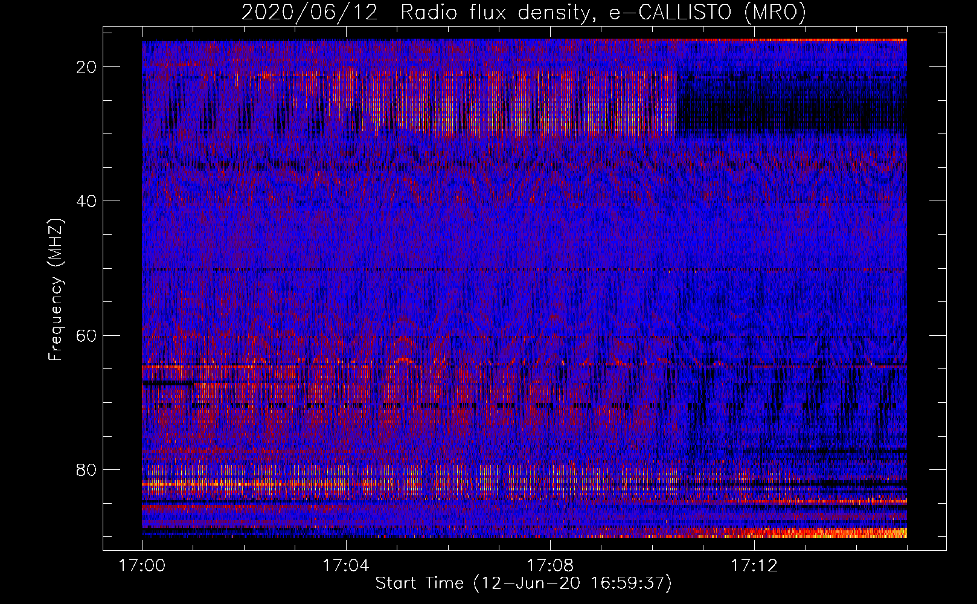The image size is (977, 604).
Task: Click the 'Start Time (12-Jun-20 16:59:37)' x-axis label
Action: pos(524,583)
